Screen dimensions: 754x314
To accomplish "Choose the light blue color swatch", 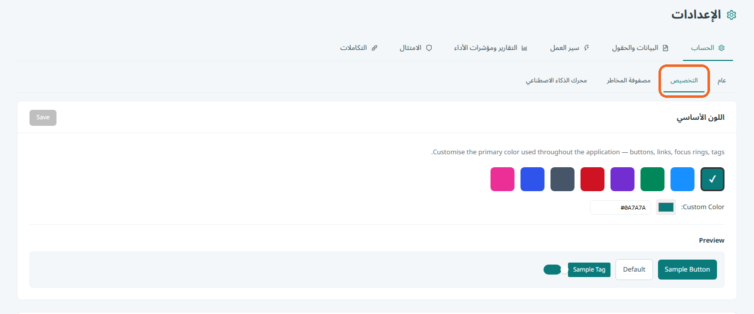I will point(682,179).
